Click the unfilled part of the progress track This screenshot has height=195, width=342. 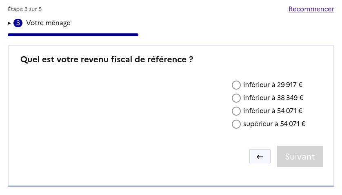point(237,35)
